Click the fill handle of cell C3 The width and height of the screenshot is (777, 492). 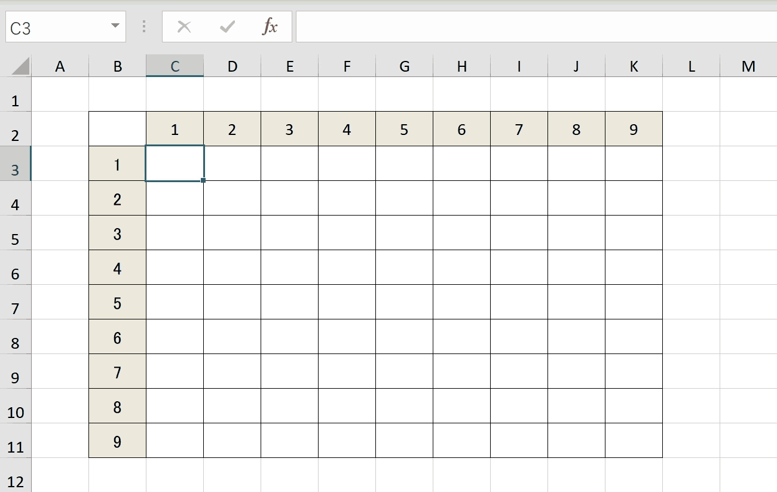click(x=204, y=180)
